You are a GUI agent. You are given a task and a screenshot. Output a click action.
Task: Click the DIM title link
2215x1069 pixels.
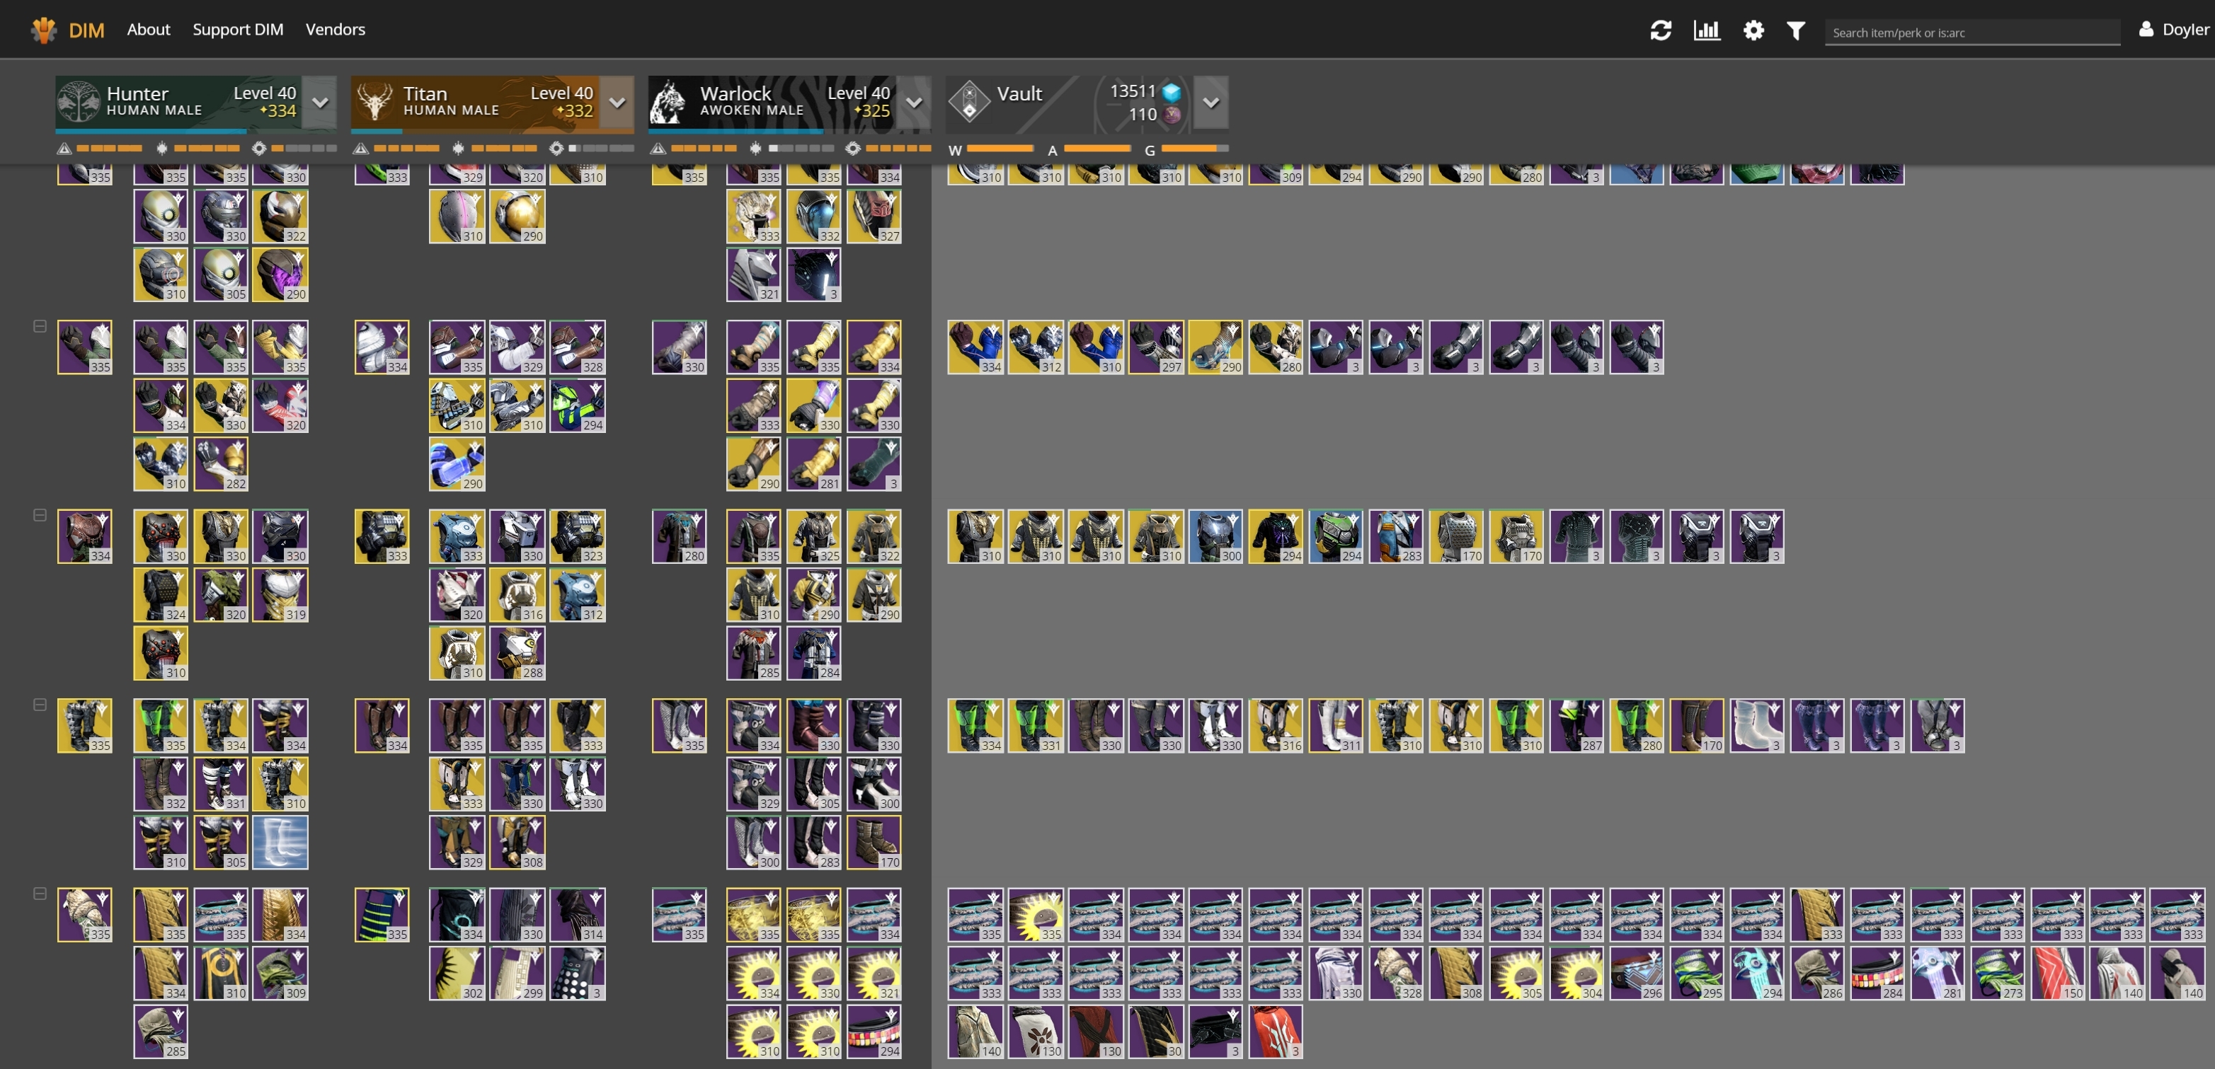(x=86, y=30)
